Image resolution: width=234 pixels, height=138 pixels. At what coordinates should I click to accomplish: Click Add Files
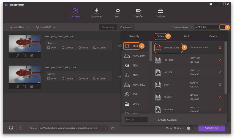17,27
